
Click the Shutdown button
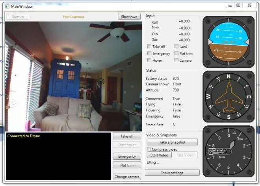pos(129,17)
